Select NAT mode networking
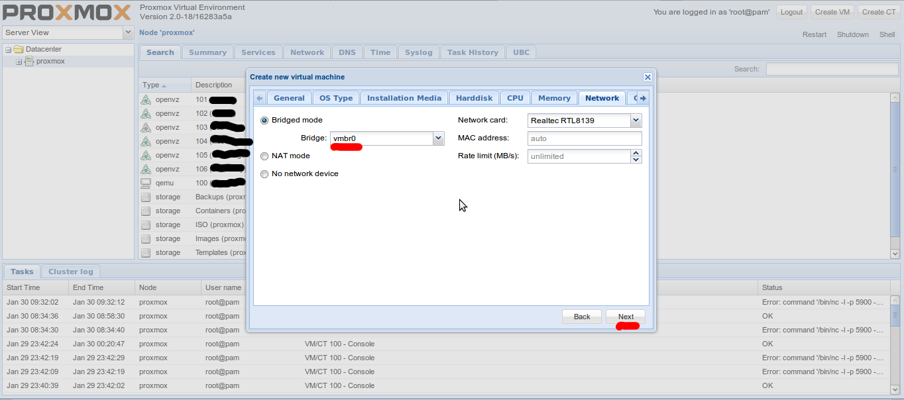Image resolution: width=904 pixels, height=400 pixels. point(264,156)
